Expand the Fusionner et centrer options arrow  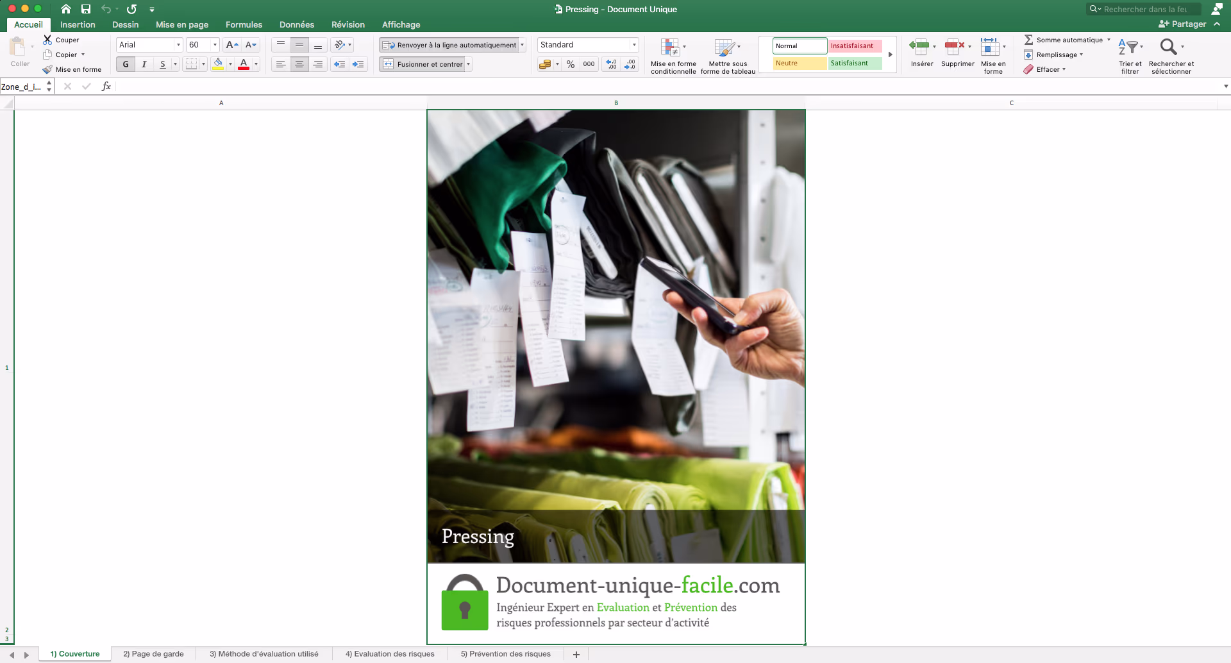pyautogui.click(x=469, y=64)
